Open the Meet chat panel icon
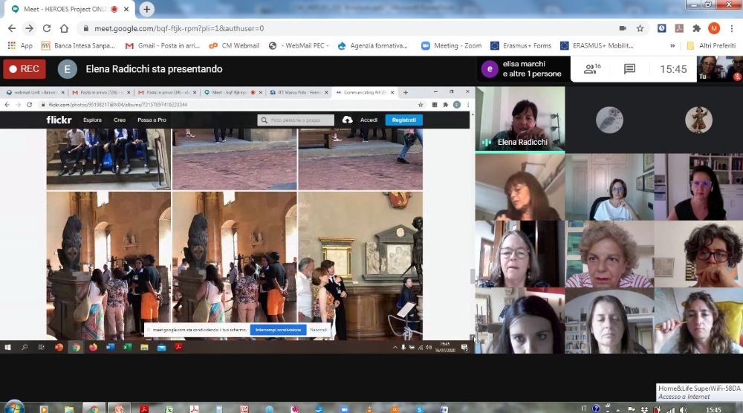Screen dimensions: 743x413 [629, 69]
